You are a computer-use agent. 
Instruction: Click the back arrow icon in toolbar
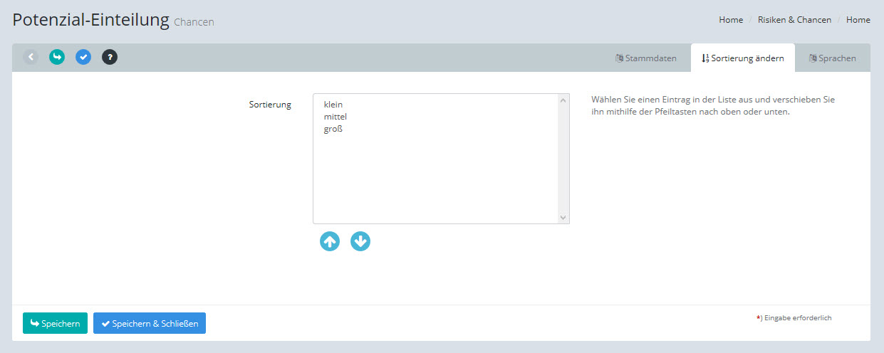pyautogui.click(x=31, y=57)
